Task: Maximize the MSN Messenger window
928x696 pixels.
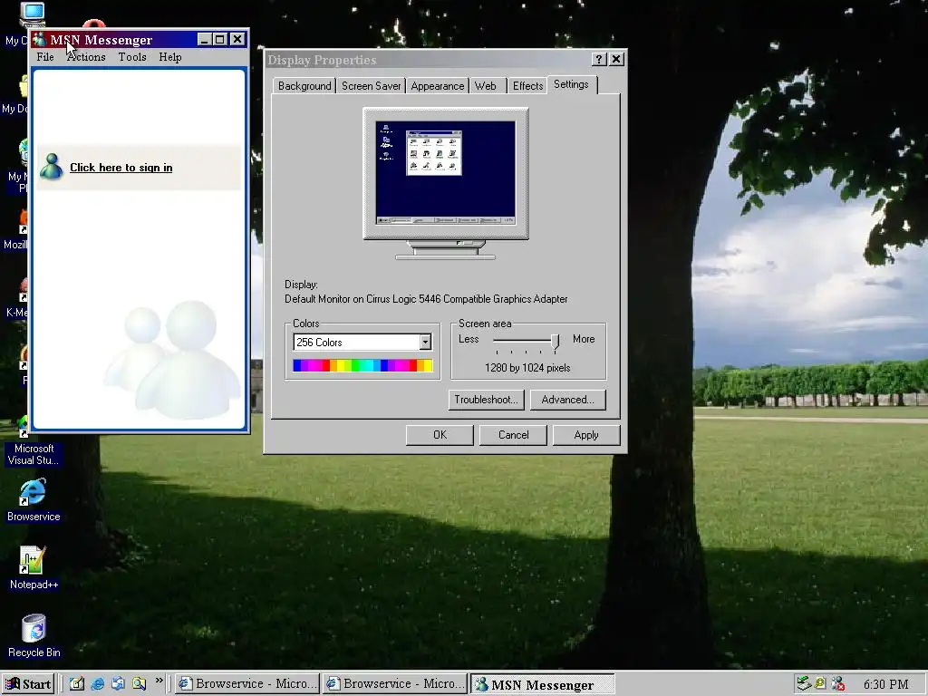Action: [219, 40]
